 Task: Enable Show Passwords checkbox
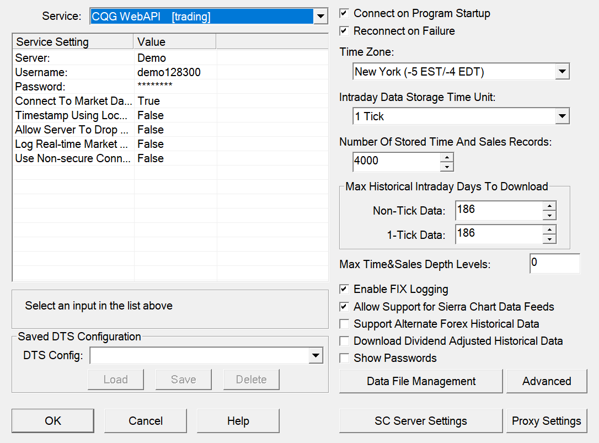(x=344, y=358)
